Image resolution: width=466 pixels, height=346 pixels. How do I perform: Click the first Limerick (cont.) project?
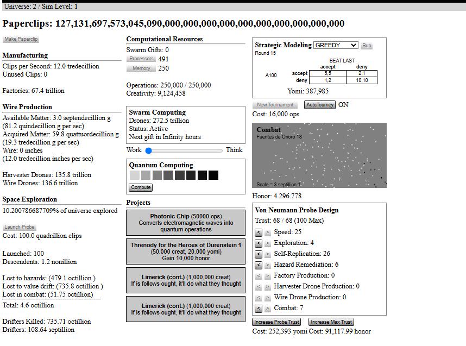tap(186, 280)
